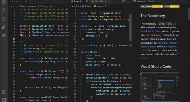Image resolution: width=190 pixels, height=102 pixels.
Task: Open the Accounts menu icon
Action: (x=4, y=92)
